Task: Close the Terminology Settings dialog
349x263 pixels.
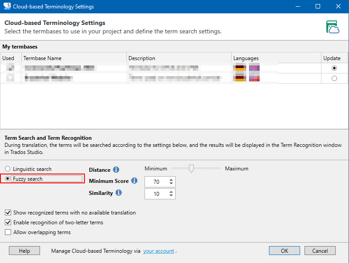Action: pyautogui.click(x=338, y=7)
